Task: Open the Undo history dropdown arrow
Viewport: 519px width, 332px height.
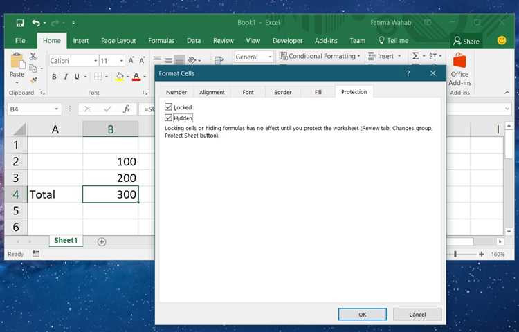Action: pyautogui.click(x=45, y=23)
